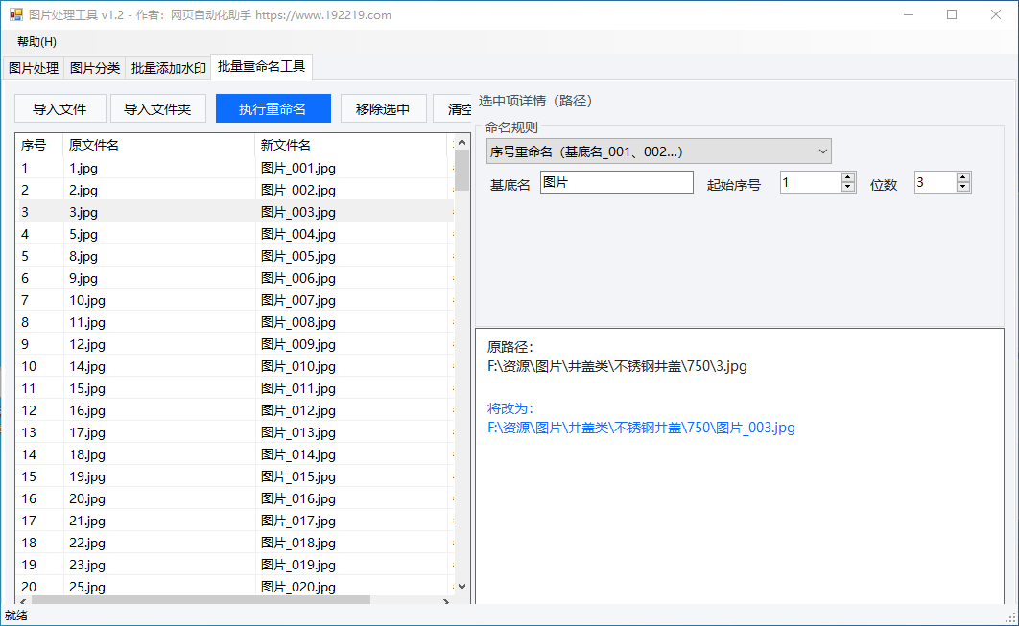
Task: Open the 帮助(H) menu
Action: pyautogui.click(x=36, y=42)
